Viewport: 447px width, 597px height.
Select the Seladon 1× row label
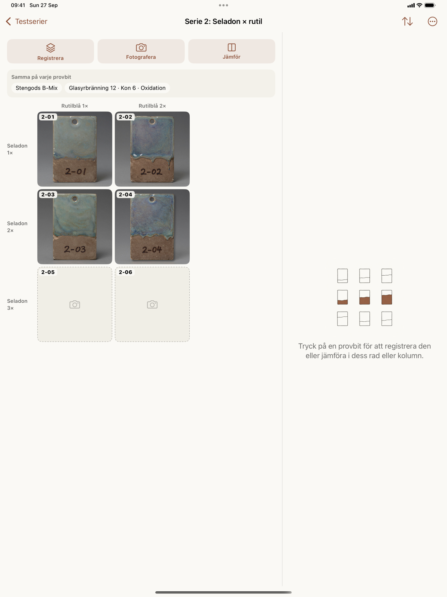[17, 149]
